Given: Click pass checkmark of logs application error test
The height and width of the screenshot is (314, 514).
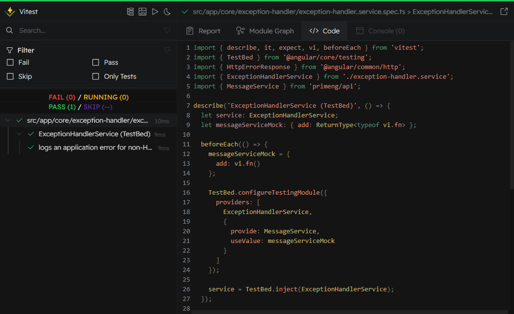Looking at the screenshot, I should (31, 147).
